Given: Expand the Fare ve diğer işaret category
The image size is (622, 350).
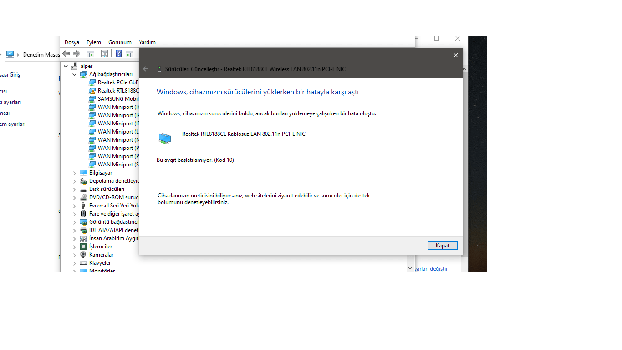Looking at the screenshot, I should (75, 214).
